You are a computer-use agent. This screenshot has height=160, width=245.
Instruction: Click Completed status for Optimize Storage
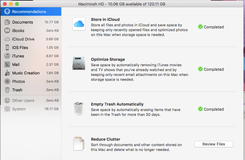(x=213, y=69)
